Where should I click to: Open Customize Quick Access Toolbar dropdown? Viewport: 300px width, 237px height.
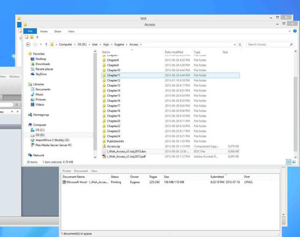(37, 37)
